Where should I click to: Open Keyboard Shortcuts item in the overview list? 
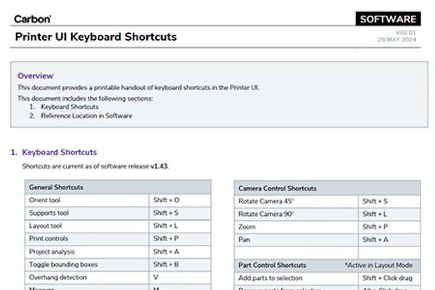(x=70, y=107)
